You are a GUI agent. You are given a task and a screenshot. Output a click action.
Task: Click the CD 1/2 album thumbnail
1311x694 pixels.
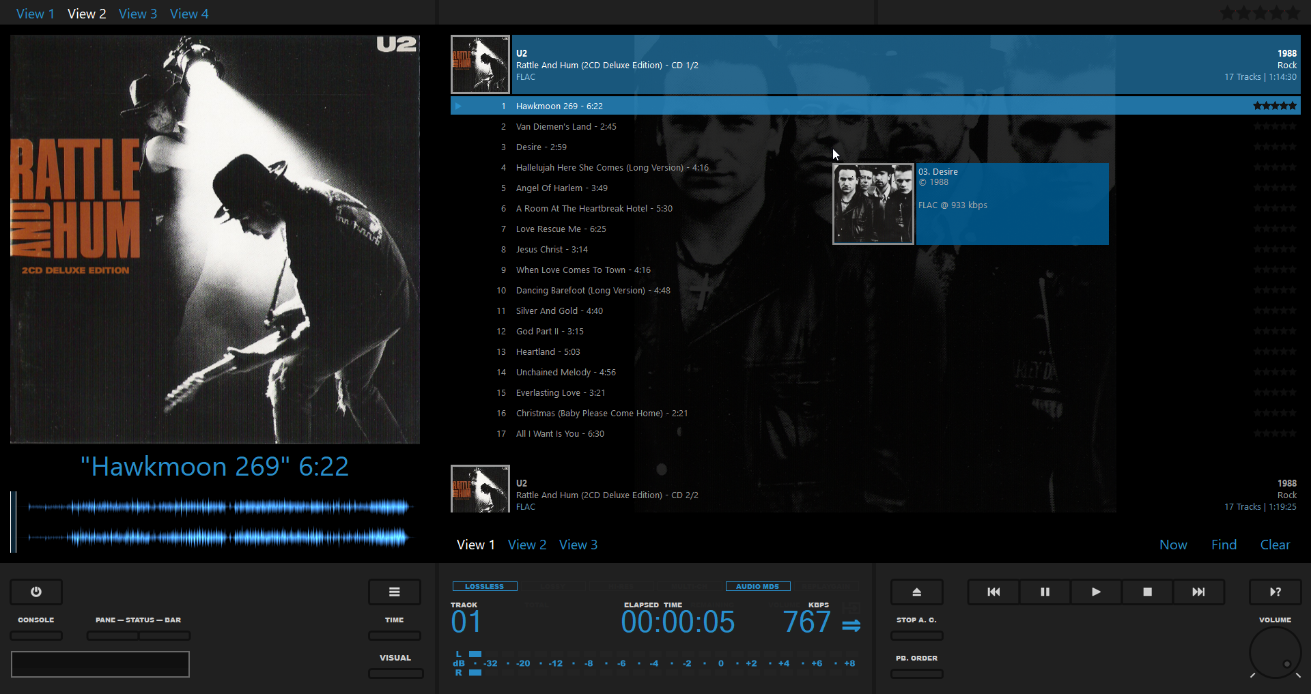tap(480, 65)
